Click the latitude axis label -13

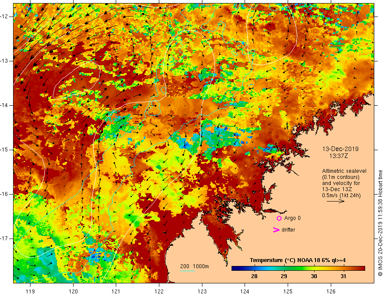click(x=4, y=61)
